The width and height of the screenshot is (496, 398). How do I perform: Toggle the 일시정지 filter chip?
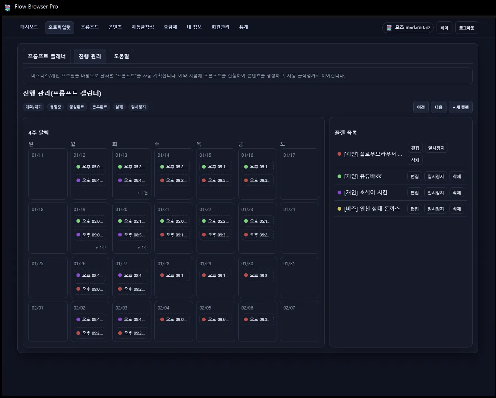point(138,107)
